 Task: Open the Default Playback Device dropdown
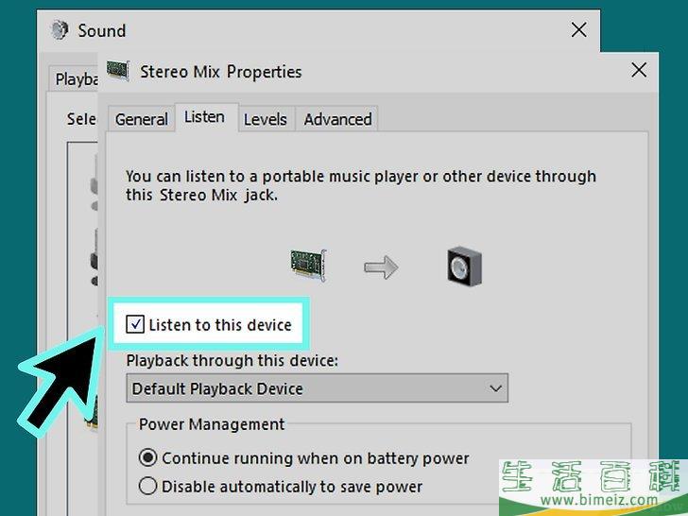(317, 388)
